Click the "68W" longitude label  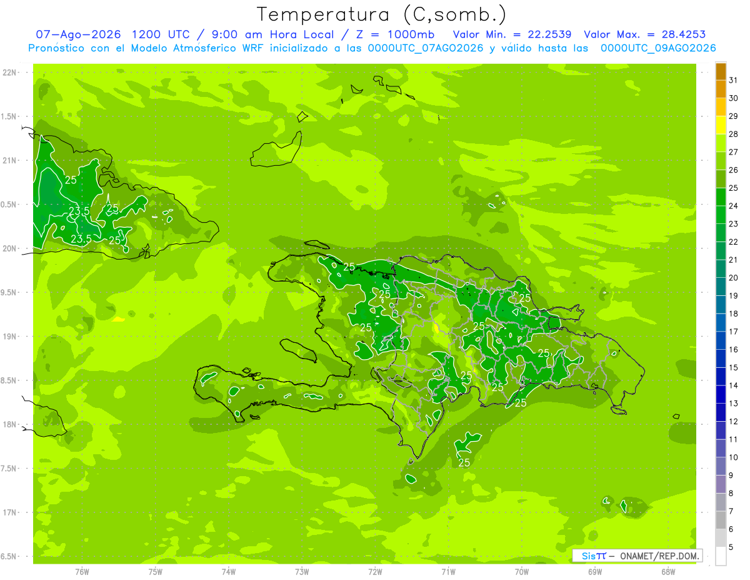(668, 571)
